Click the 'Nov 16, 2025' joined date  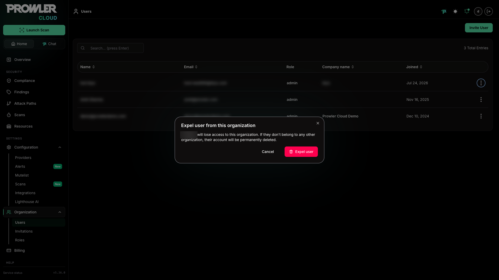[418, 100]
